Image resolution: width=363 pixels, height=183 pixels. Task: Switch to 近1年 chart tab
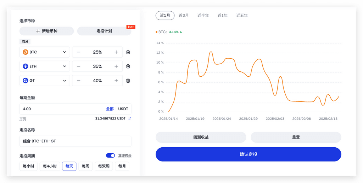[x=223, y=16]
